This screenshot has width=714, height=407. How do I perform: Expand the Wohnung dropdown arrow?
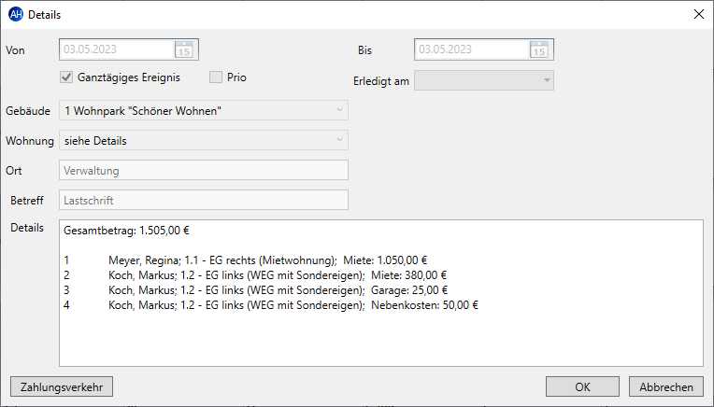point(339,140)
